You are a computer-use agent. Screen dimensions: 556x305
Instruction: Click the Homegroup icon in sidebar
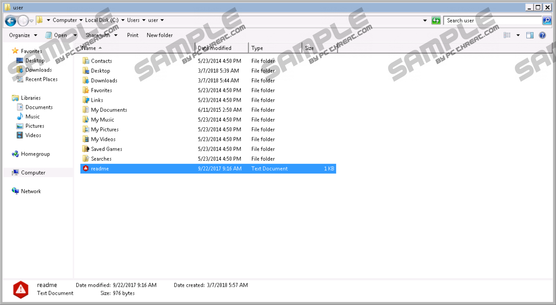15,154
